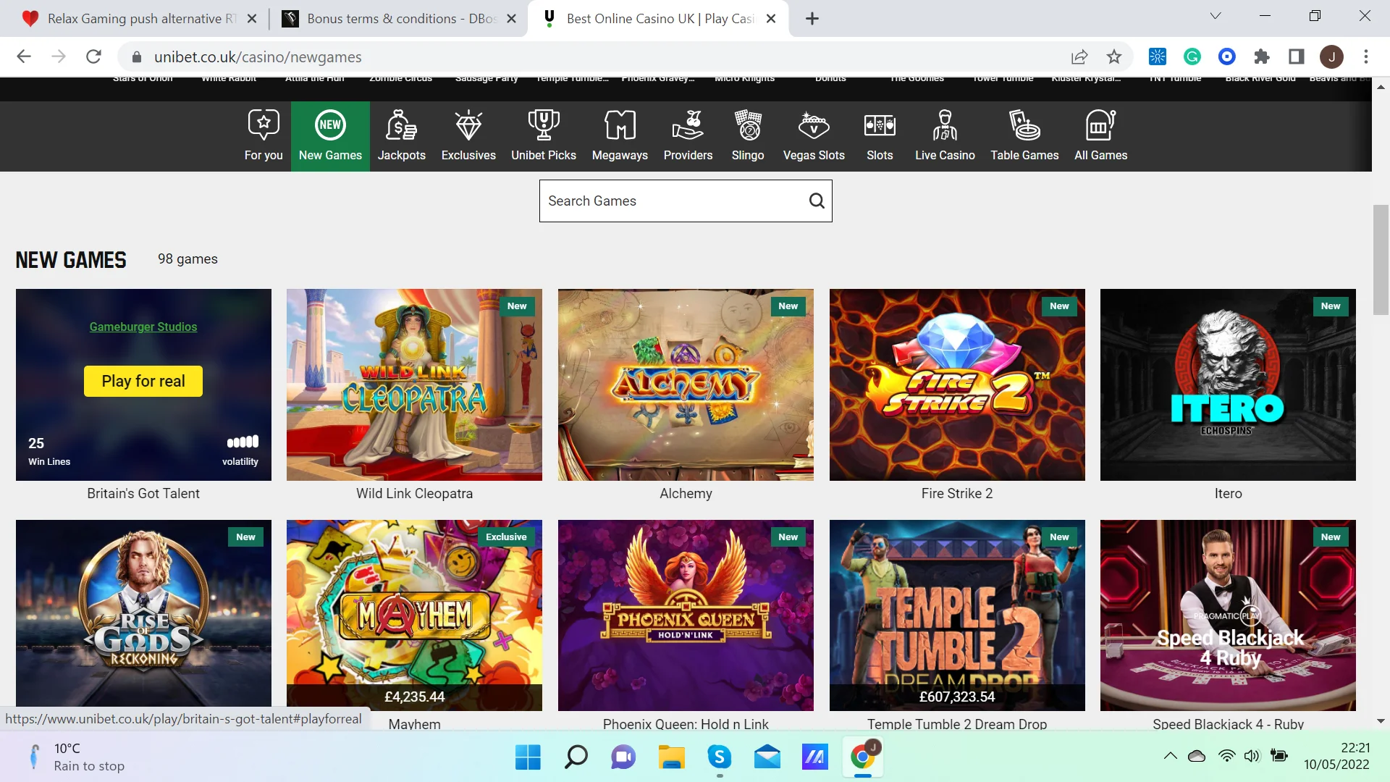Open the weather widget
The width and height of the screenshot is (1390, 782).
pyautogui.click(x=76, y=757)
